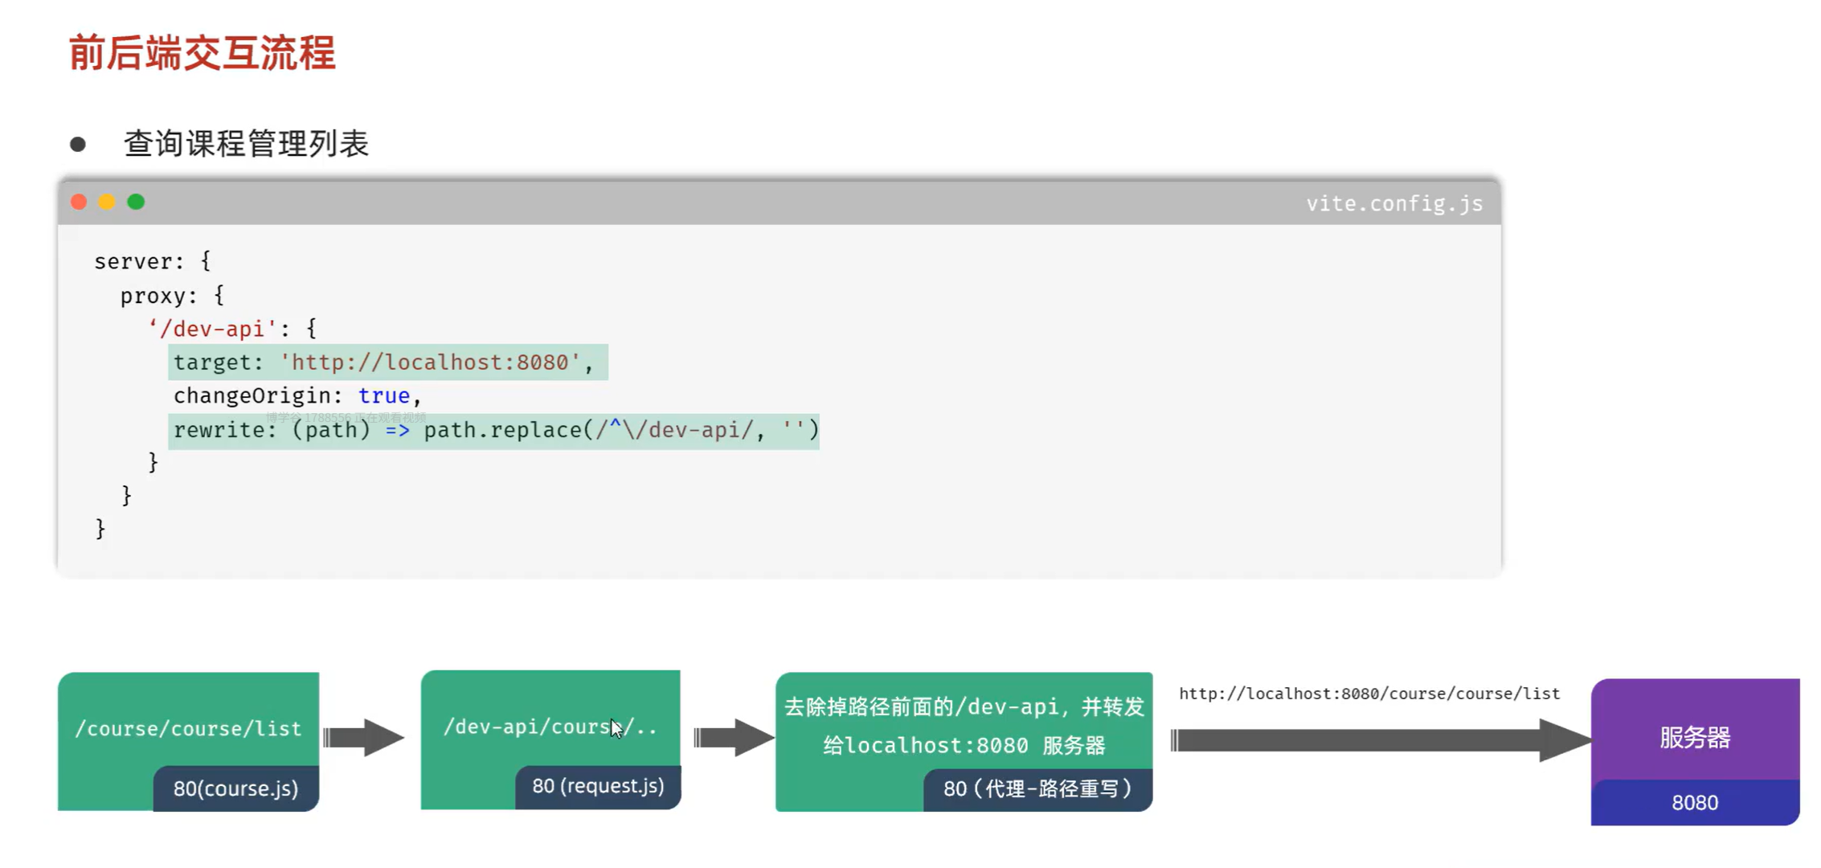Click the vite.config.js file name

coord(1394,203)
